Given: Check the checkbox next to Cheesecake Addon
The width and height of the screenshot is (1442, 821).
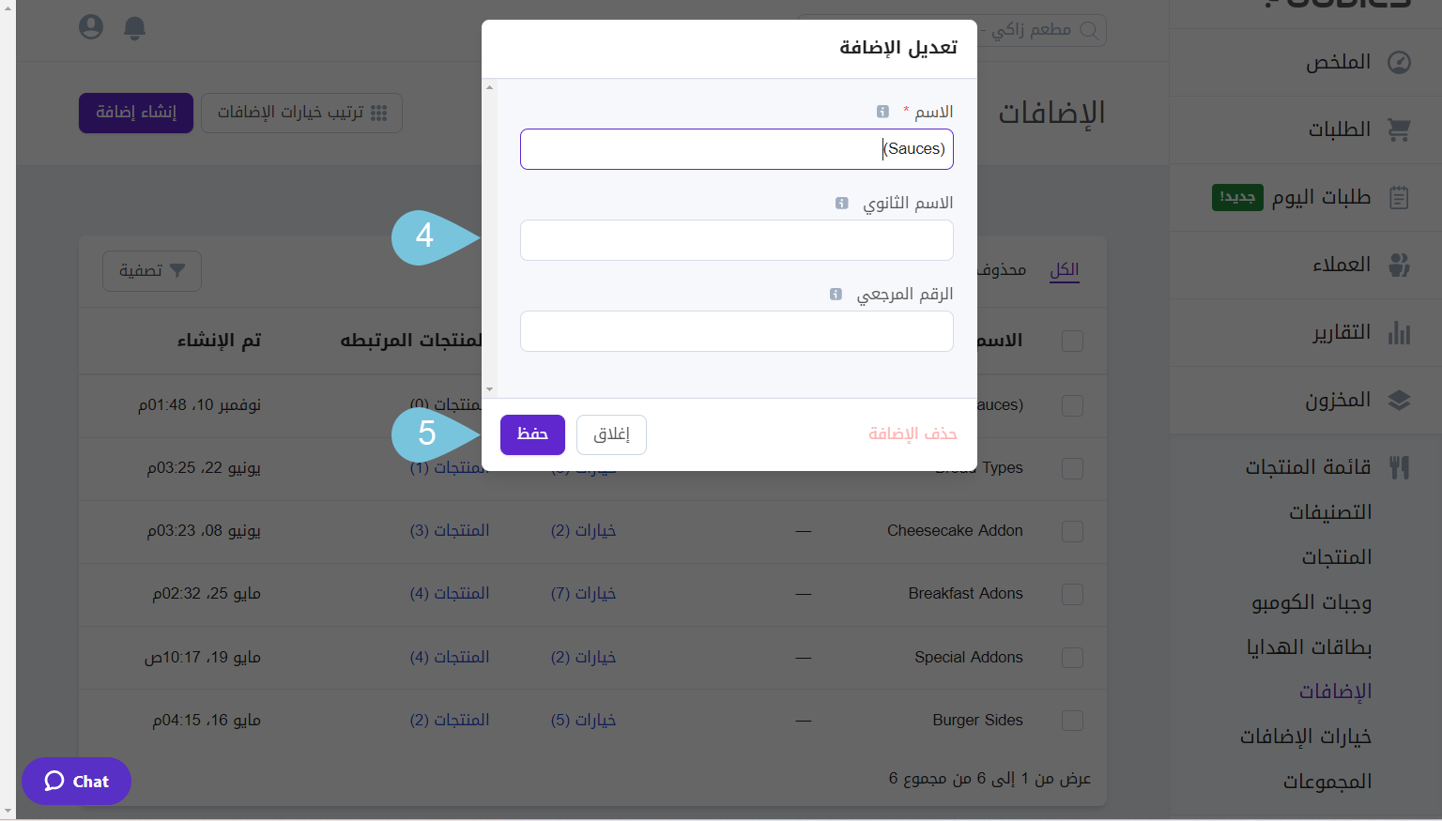Looking at the screenshot, I should coord(1072,531).
